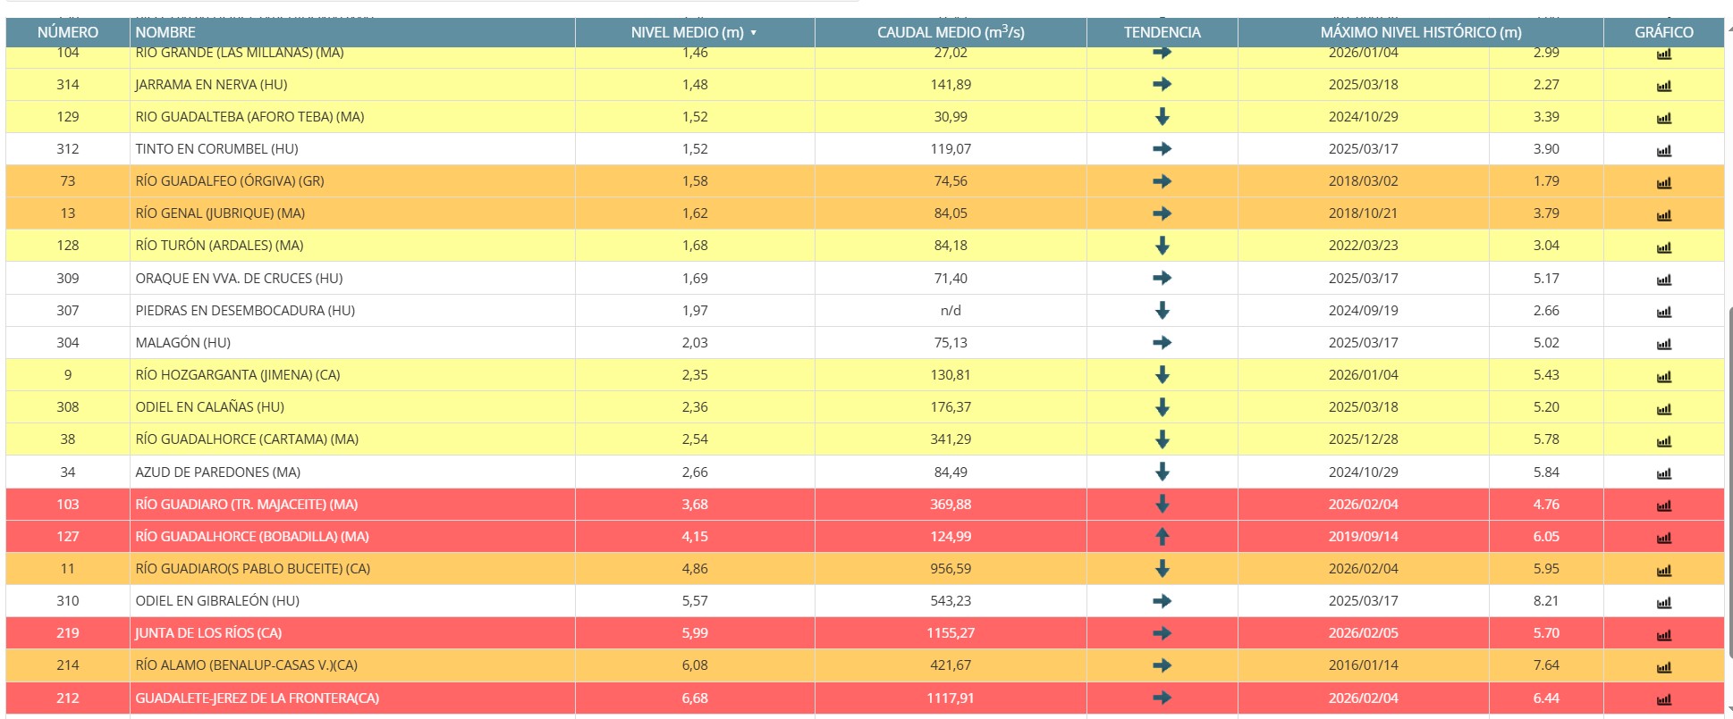This screenshot has height=719, width=1733.
Task: Open graph for Odiel en Gibraleón
Action: [x=1663, y=602]
